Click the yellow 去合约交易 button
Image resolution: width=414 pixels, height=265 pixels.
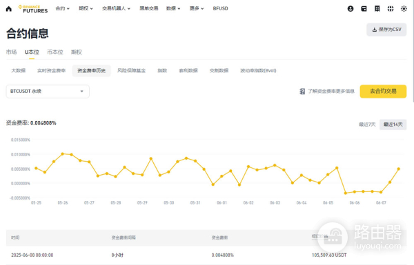coord(383,92)
